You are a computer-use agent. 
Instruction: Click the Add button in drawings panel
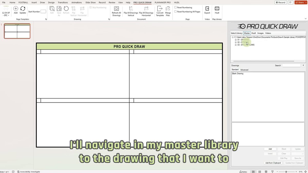click(x=270, y=149)
